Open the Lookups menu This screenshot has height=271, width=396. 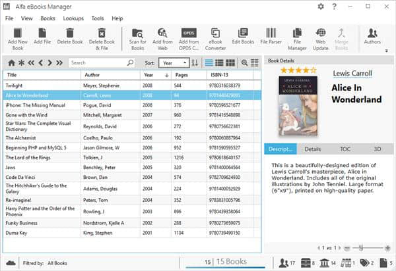point(73,18)
